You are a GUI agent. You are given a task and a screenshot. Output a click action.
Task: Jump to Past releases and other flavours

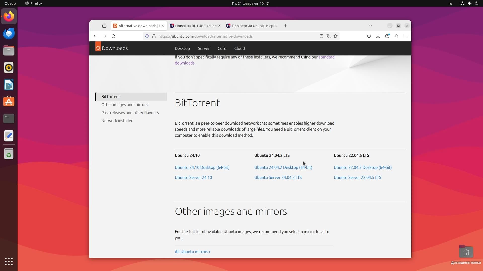click(130, 113)
